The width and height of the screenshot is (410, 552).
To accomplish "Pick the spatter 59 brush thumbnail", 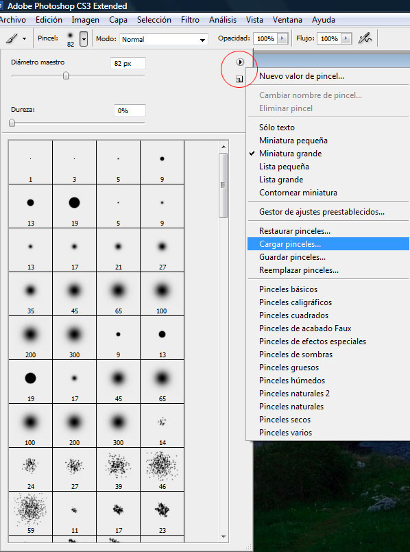I will point(31,514).
